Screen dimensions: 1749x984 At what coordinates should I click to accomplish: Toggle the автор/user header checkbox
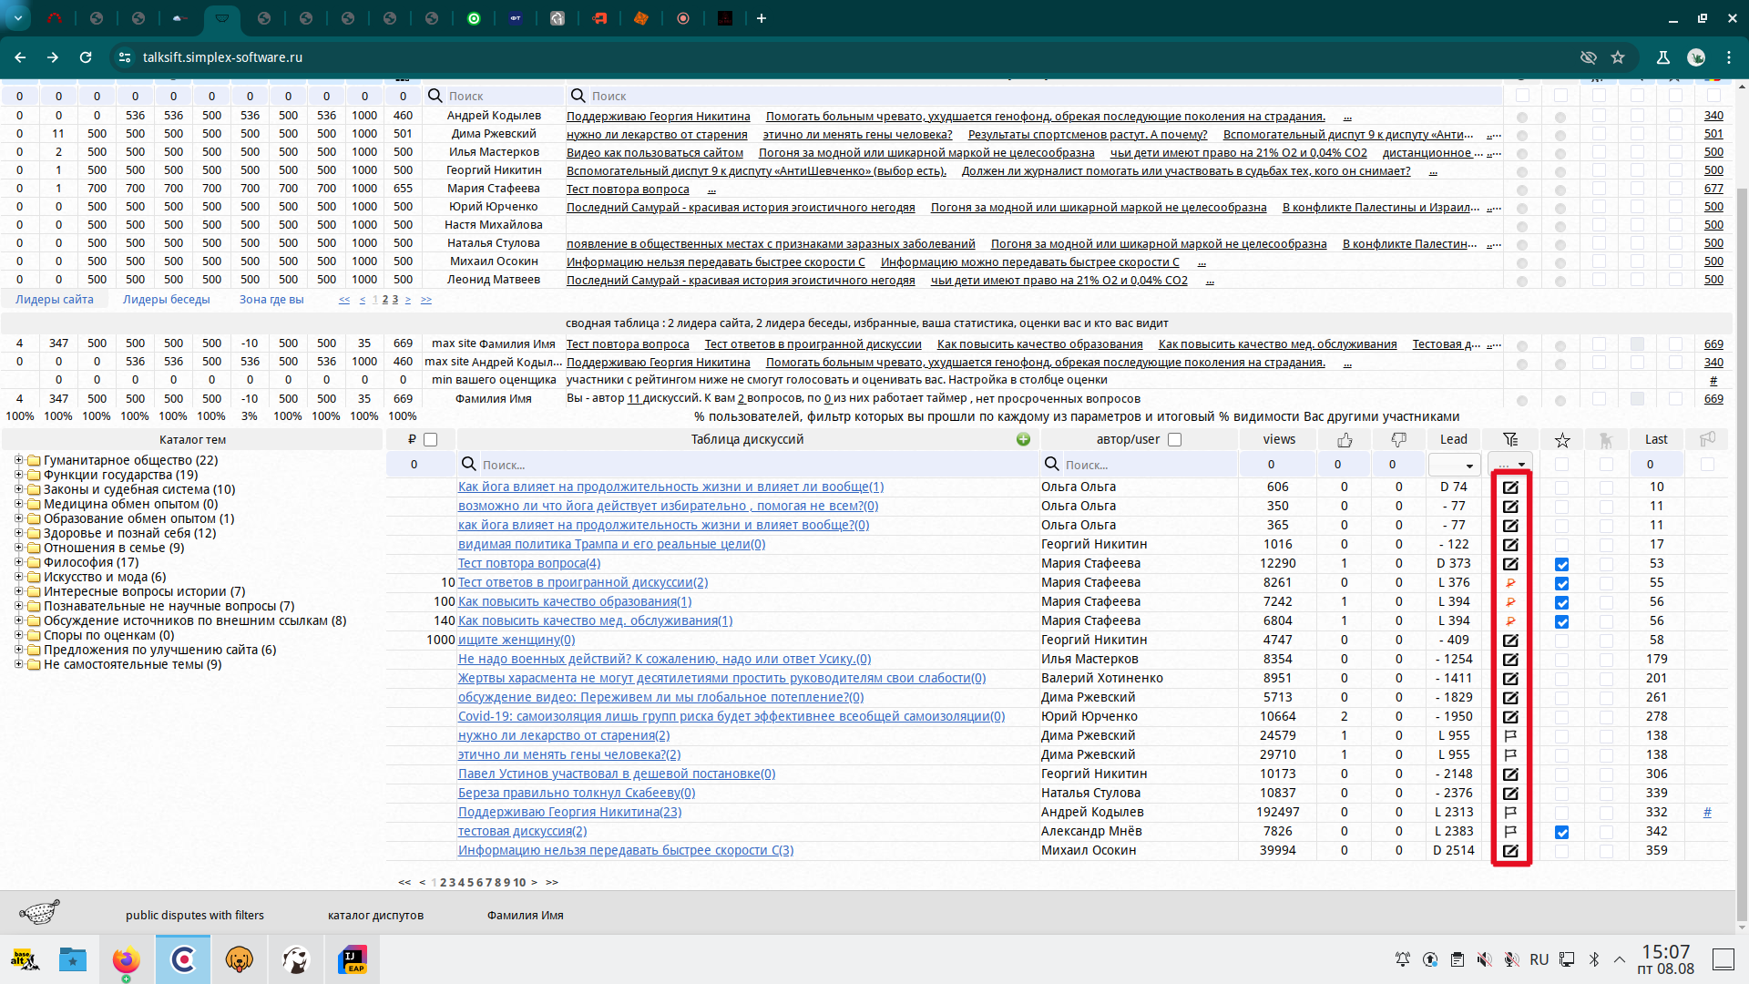[x=1174, y=440]
